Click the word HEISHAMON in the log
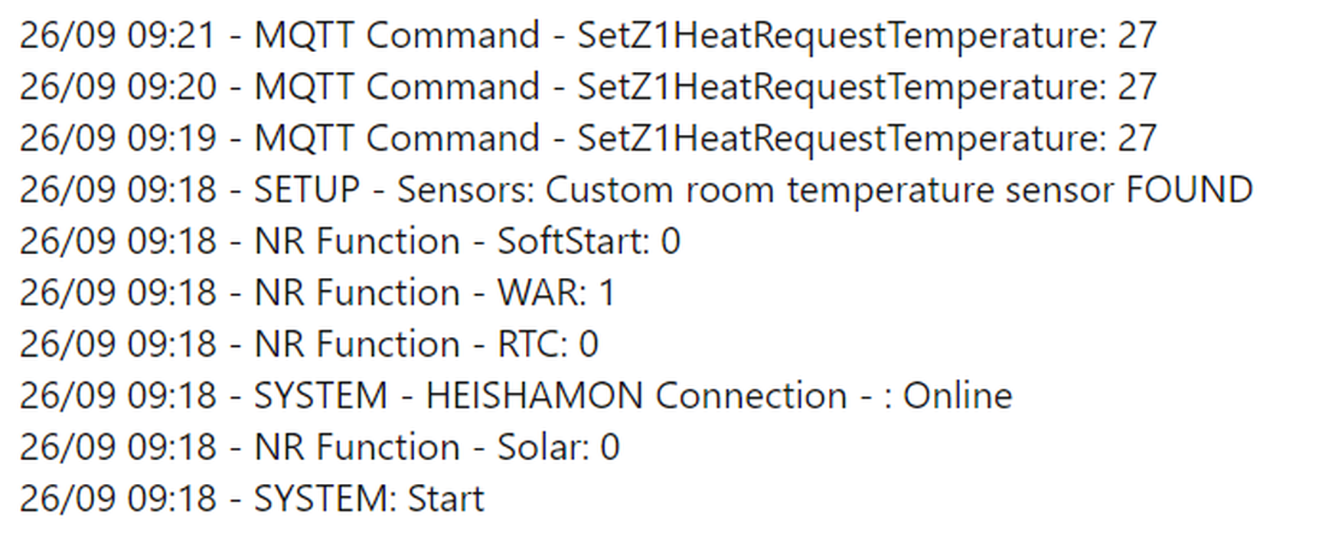This screenshot has height=536, width=1335. click(x=534, y=396)
